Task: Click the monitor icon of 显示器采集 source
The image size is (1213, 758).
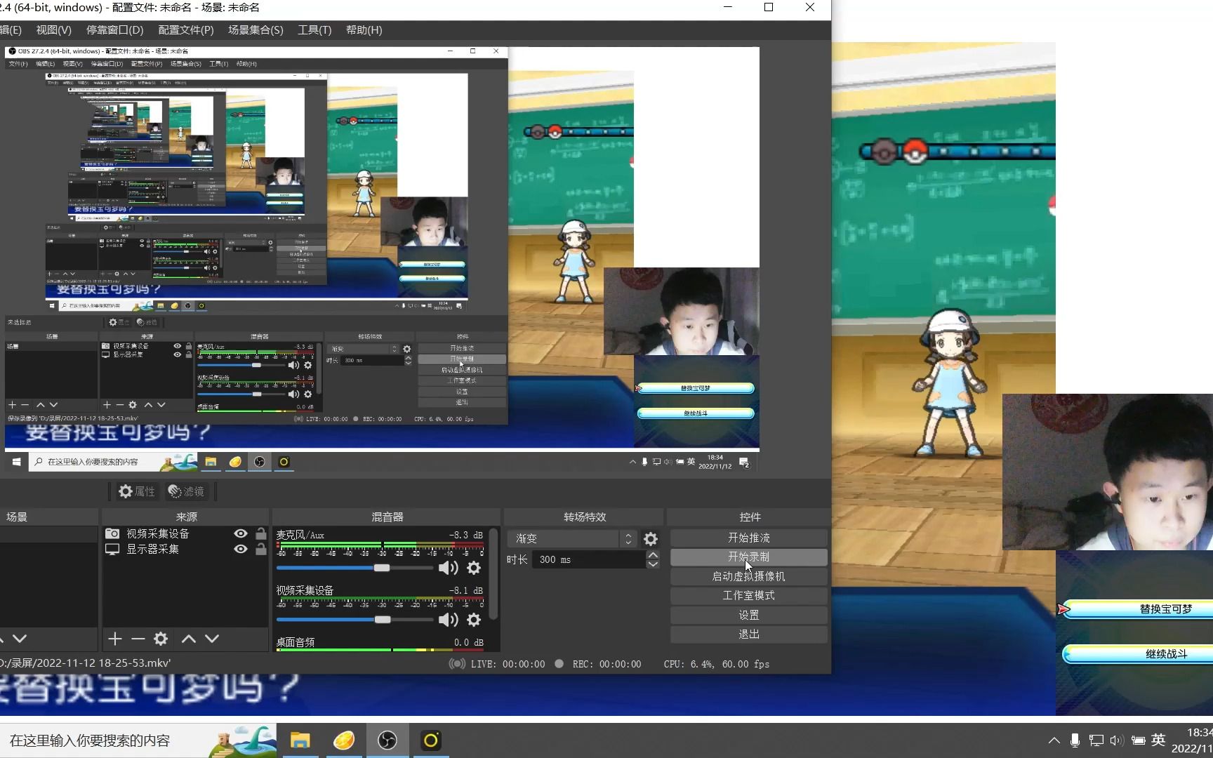Action: pyautogui.click(x=112, y=549)
